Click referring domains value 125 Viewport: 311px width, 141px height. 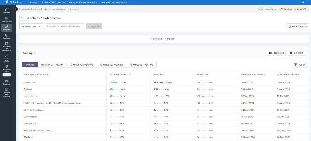(x=112, y=82)
